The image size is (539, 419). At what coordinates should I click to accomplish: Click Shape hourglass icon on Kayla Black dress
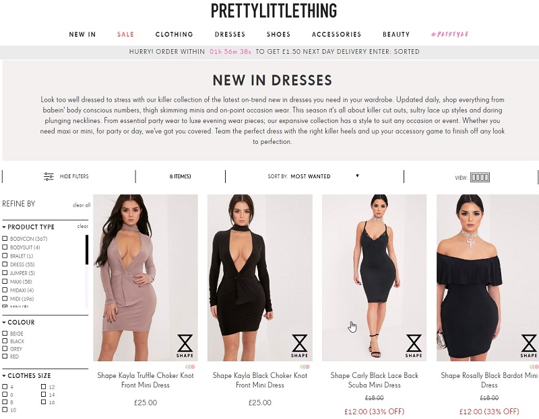point(299,346)
